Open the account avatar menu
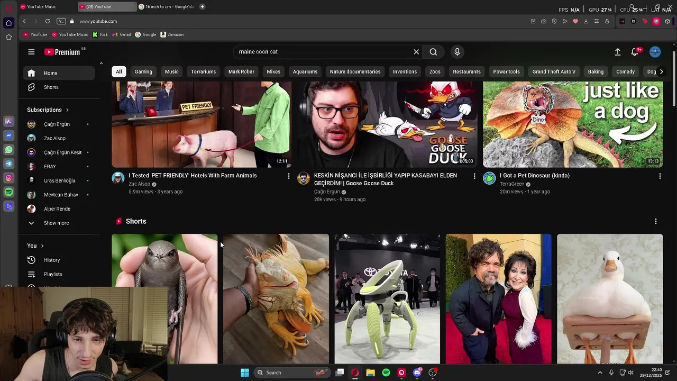Viewport: 677px width, 381px height. pos(655,52)
